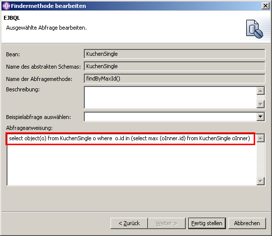Click Abfrageanweisung scrollbar up arrow
Screen dimensions: 272x236
pos(261,138)
